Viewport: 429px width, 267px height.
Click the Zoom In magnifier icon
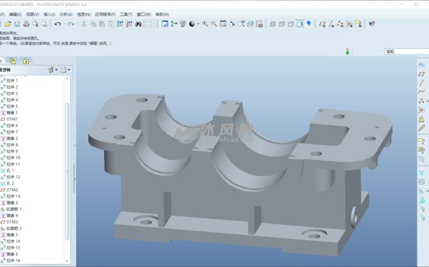coord(205,24)
